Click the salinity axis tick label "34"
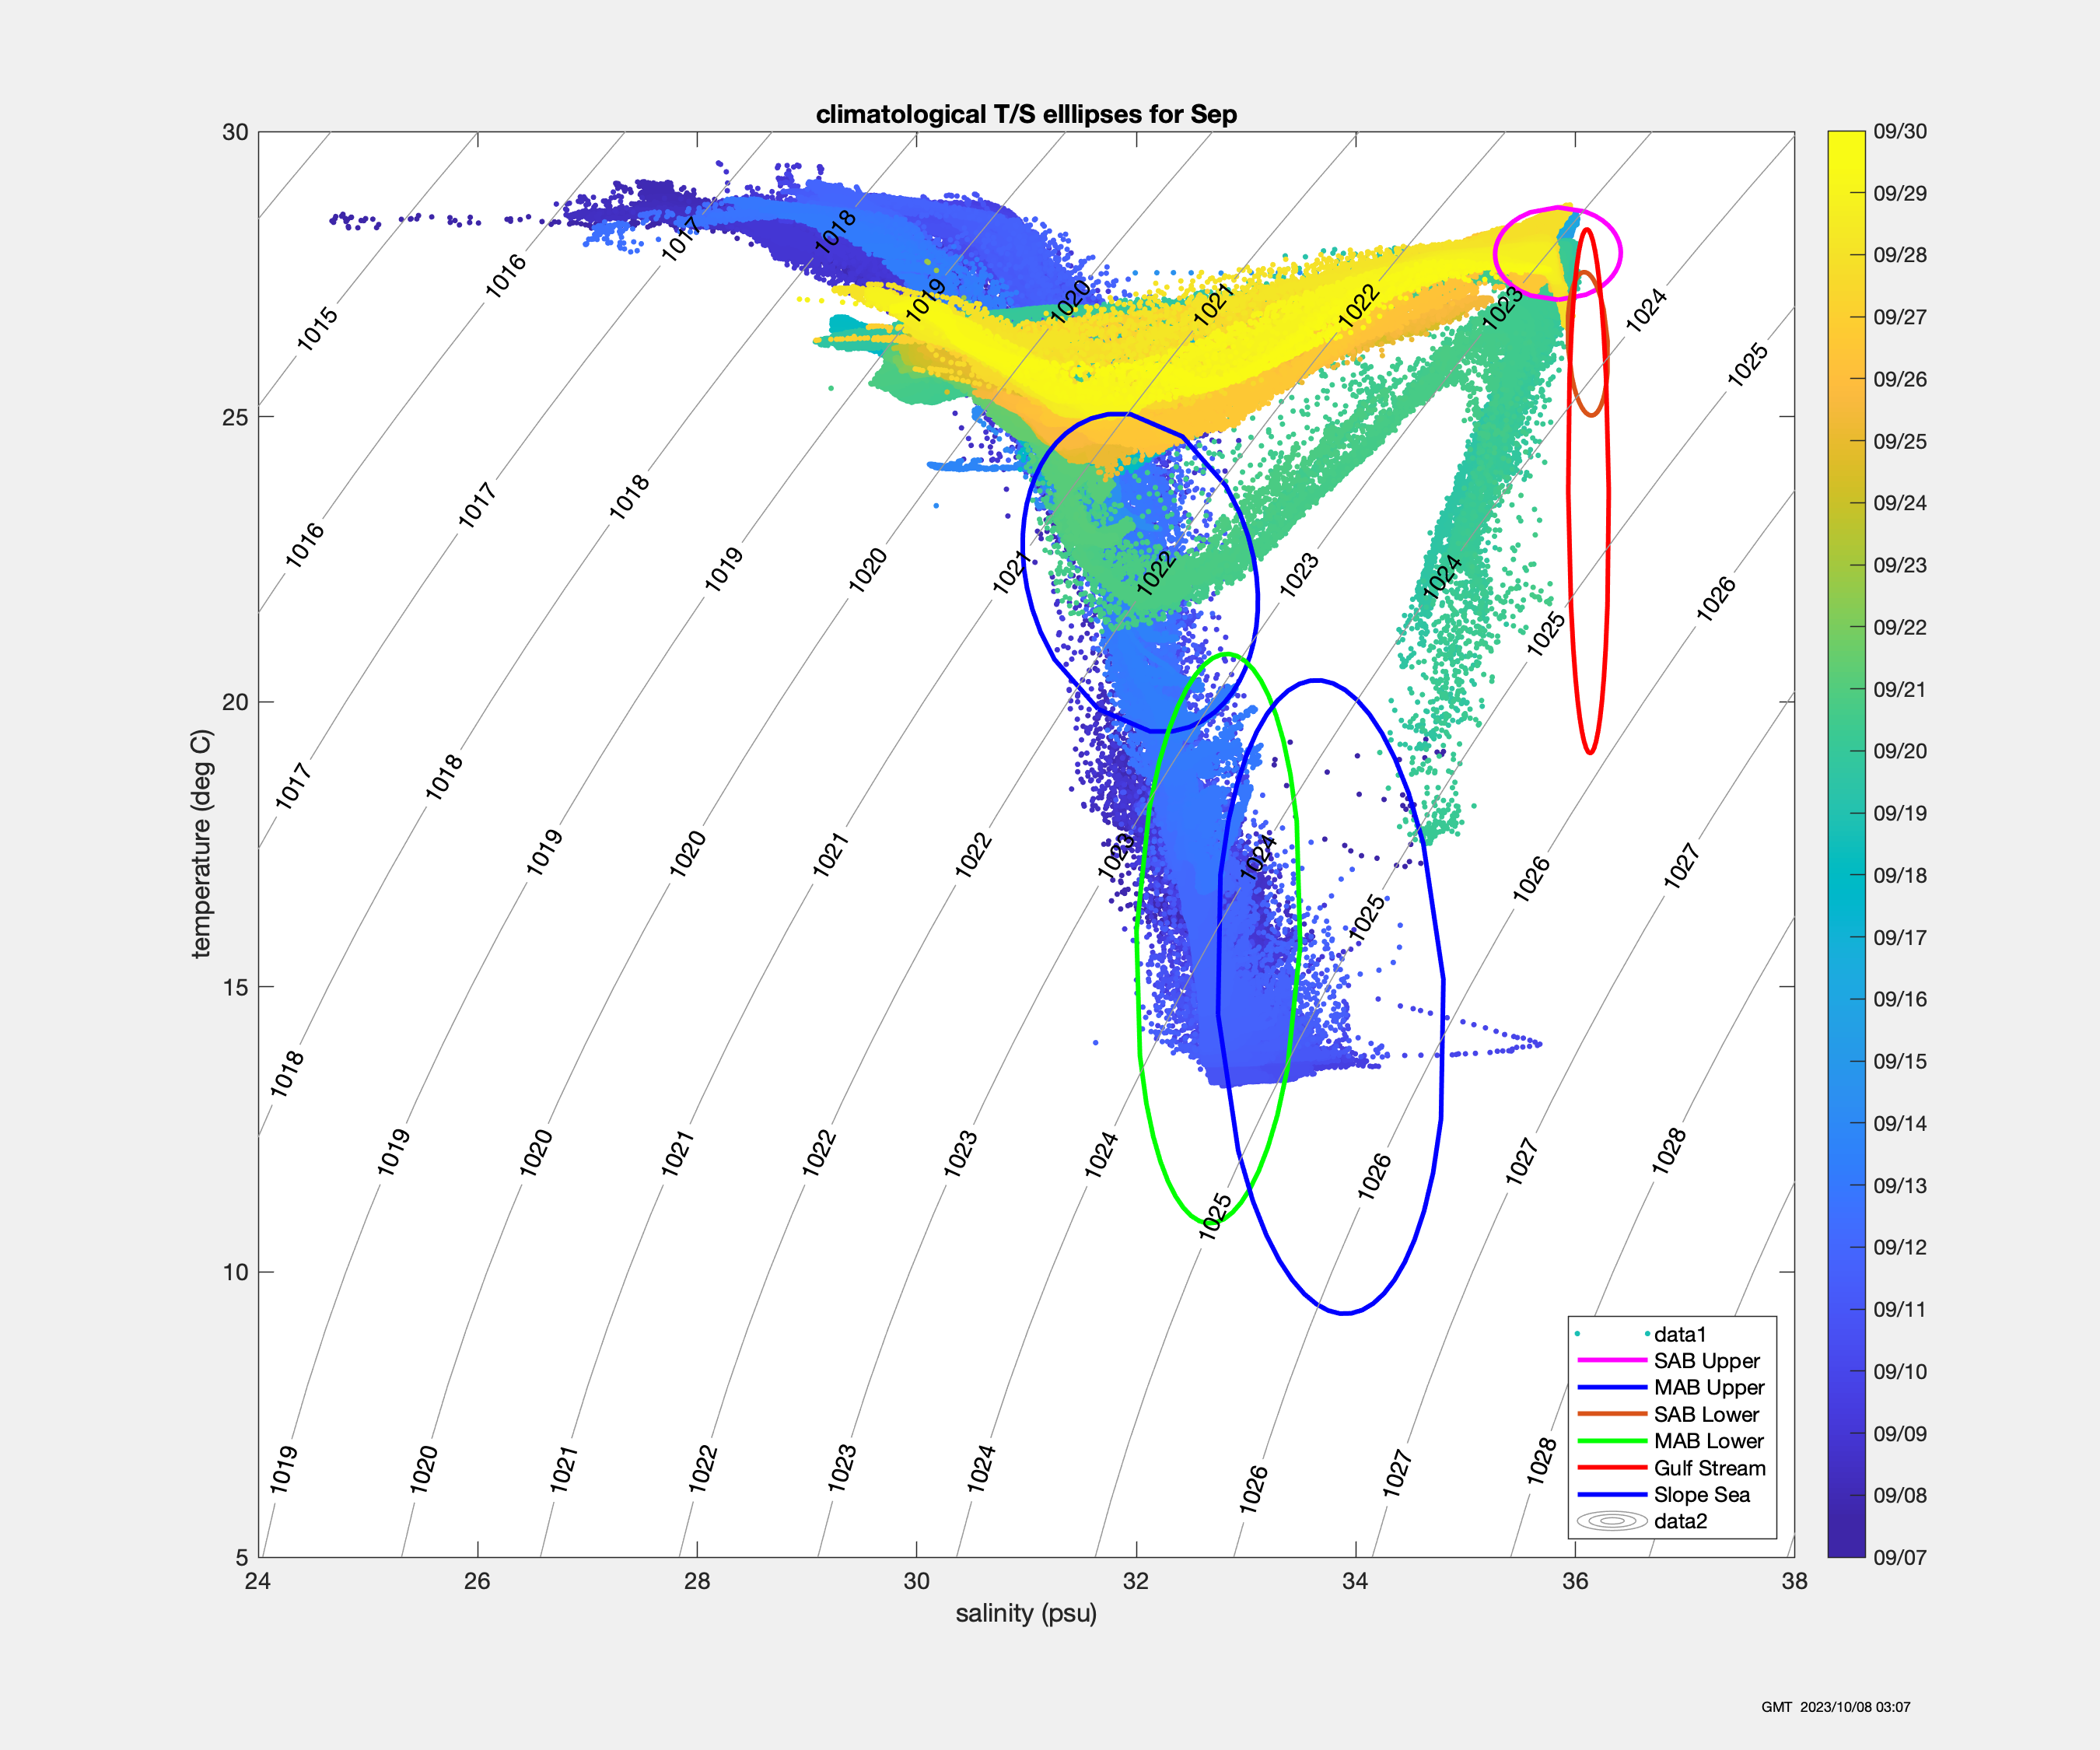 click(1355, 1581)
